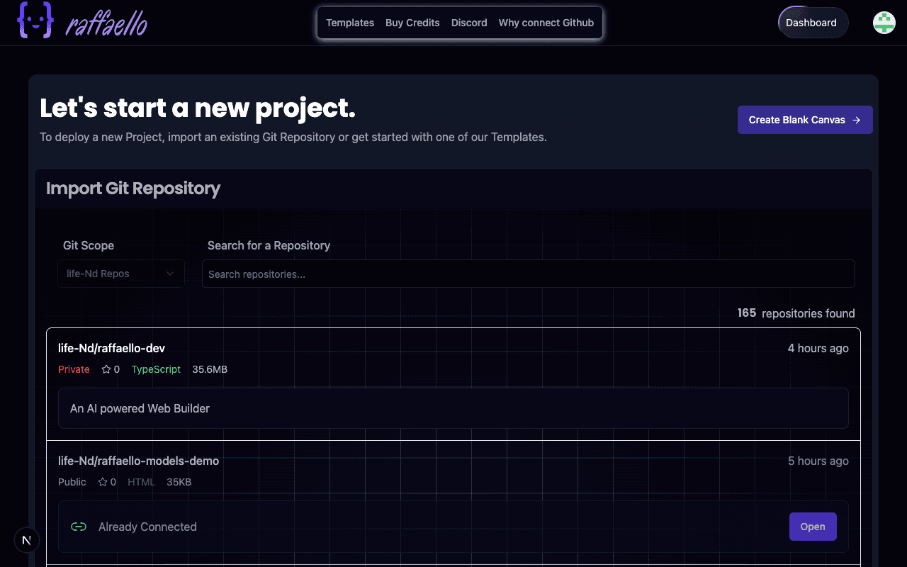The height and width of the screenshot is (567, 907).
Task: Click the arrow in Create Blank Canvas
Action: tap(857, 120)
